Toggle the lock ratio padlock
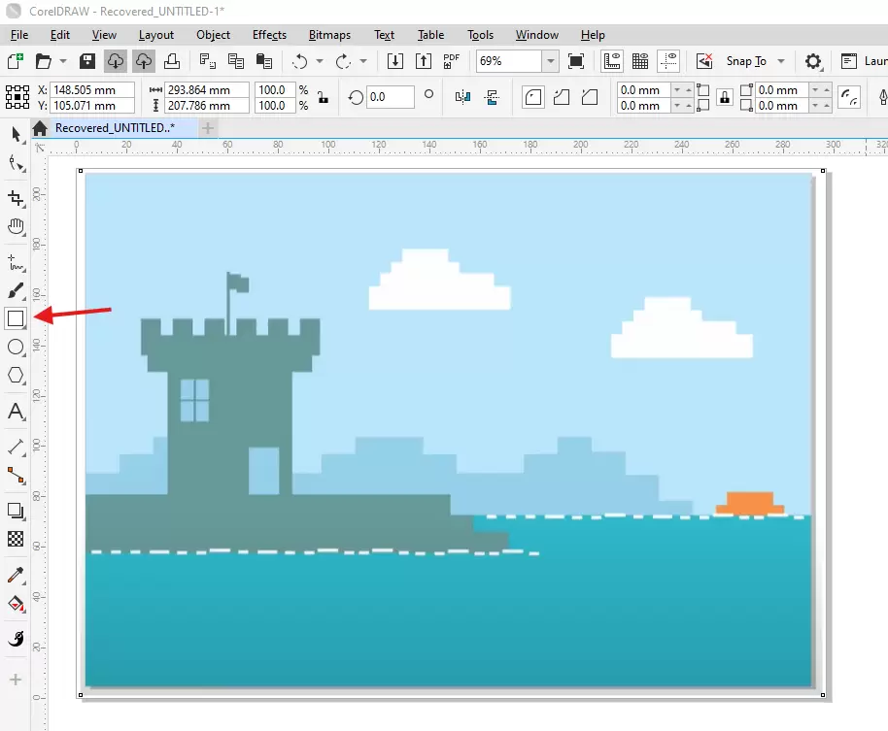888x731 pixels. (322, 98)
